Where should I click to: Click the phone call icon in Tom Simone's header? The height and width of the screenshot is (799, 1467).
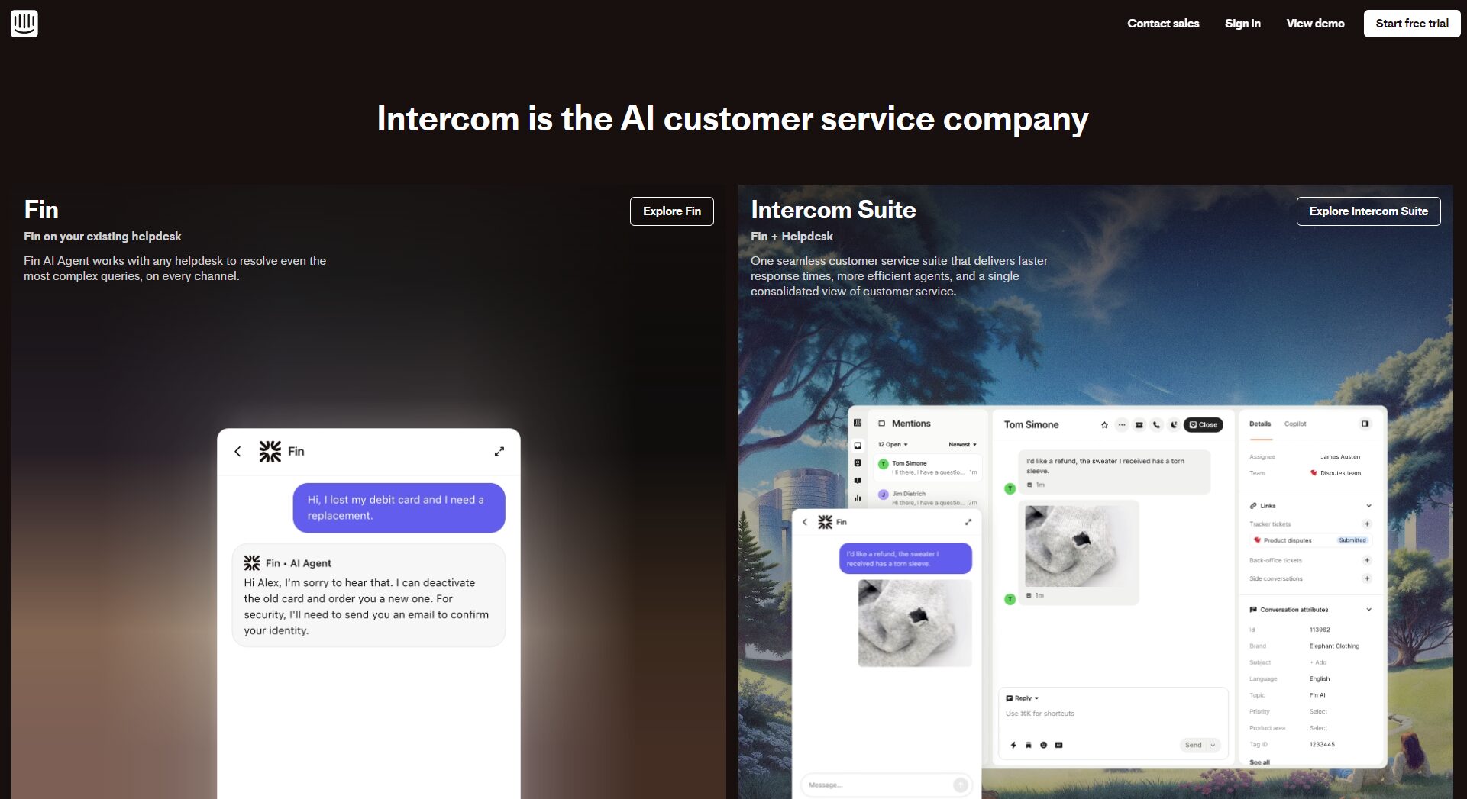1156,425
